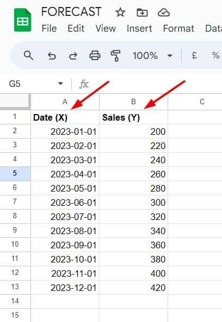Star the FORECAST document
The height and width of the screenshot is (322, 222).
tap(120, 13)
